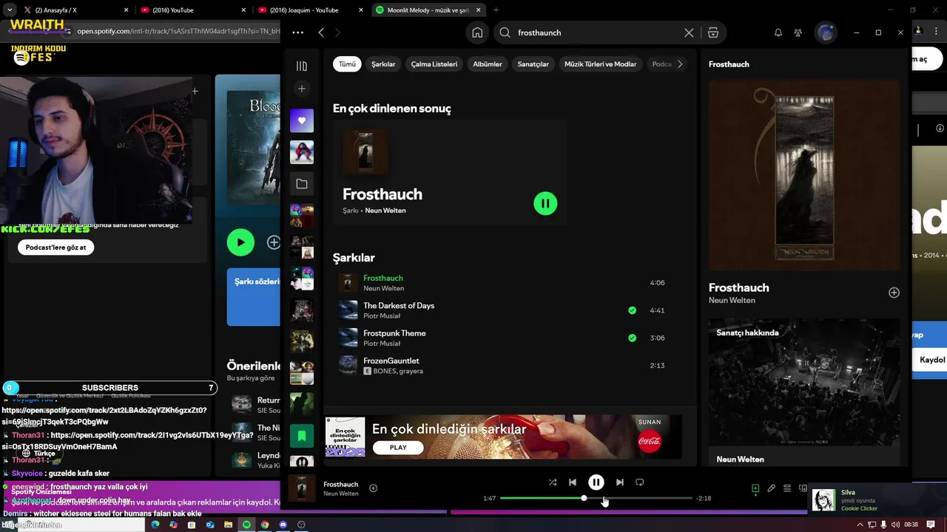Open the user profile avatar
Viewport: 947px width, 532px height.
[x=826, y=33]
